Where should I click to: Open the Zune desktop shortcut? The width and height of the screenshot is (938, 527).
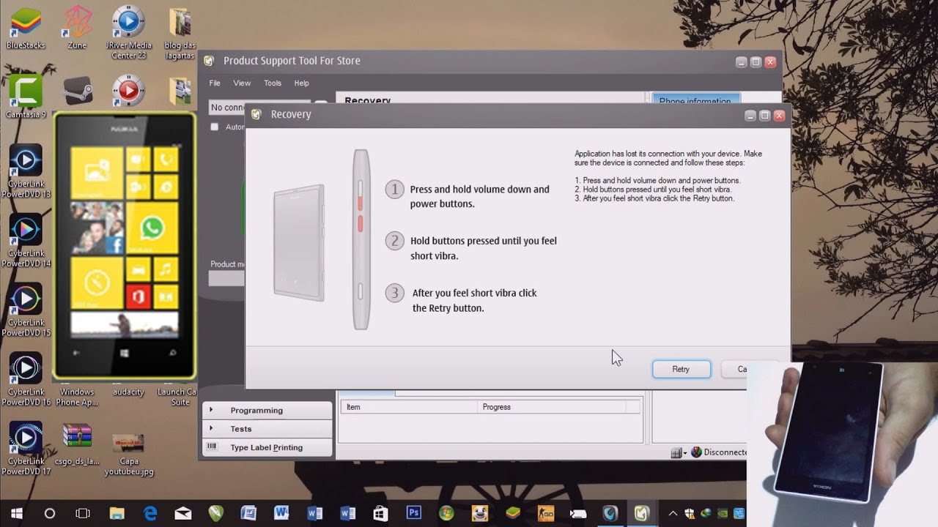click(77, 29)
